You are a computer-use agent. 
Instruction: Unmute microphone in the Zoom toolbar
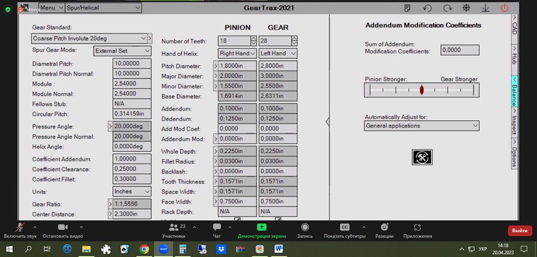(20, 229)
